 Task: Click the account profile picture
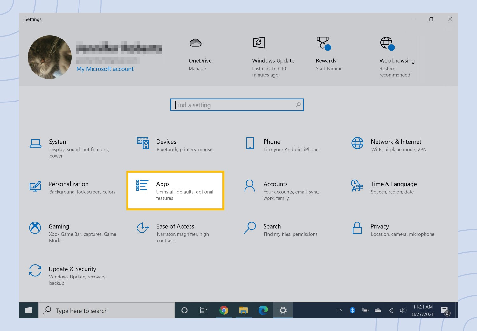[50, 57]
